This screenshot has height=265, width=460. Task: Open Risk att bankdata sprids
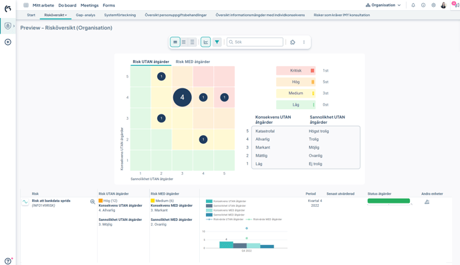click(51, 201)
